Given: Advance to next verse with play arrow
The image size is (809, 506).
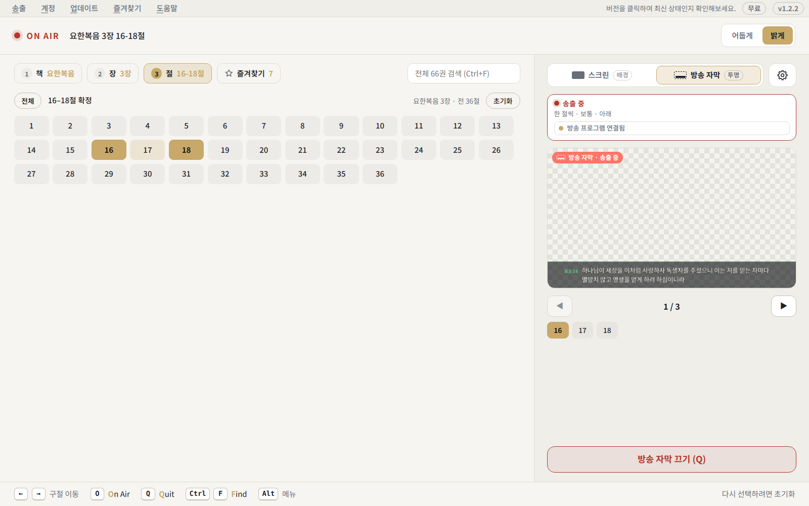Looking at the screenshot, I should pos(783,306).
